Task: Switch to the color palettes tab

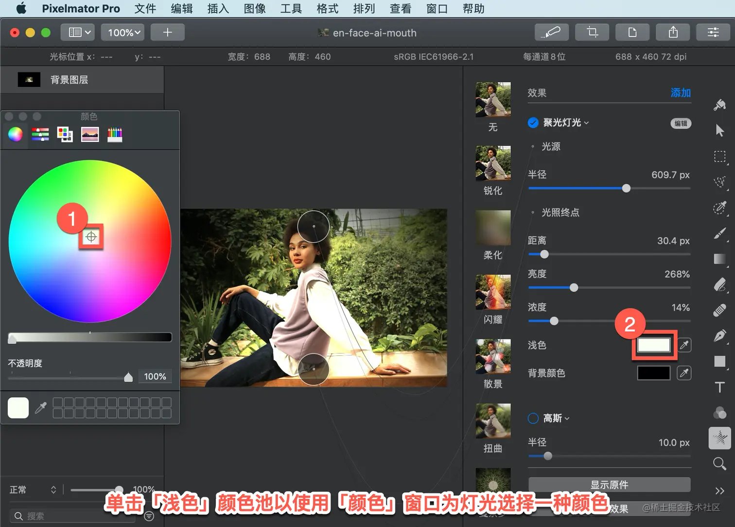Action: 65,134
